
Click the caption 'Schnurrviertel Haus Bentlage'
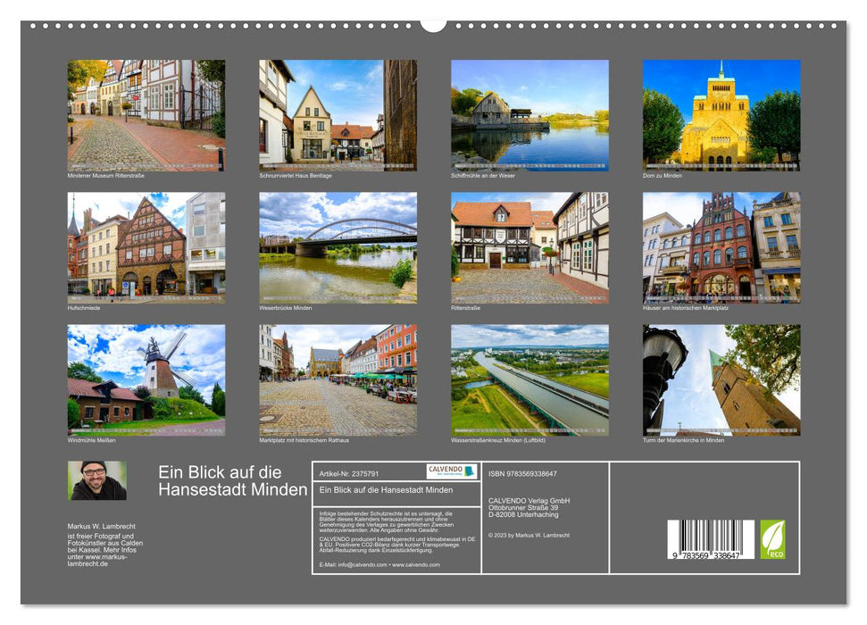[296, 176]
